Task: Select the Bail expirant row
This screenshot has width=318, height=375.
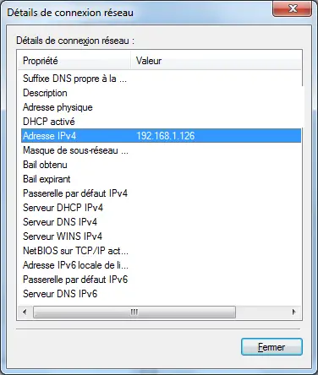Action: (x=161, y=179)
